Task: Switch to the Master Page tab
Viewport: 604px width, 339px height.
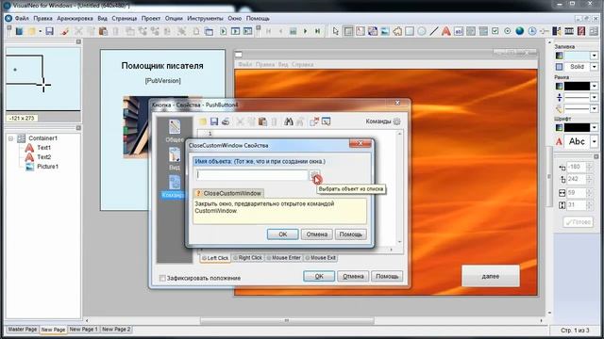Action: [x=23, y=330]
